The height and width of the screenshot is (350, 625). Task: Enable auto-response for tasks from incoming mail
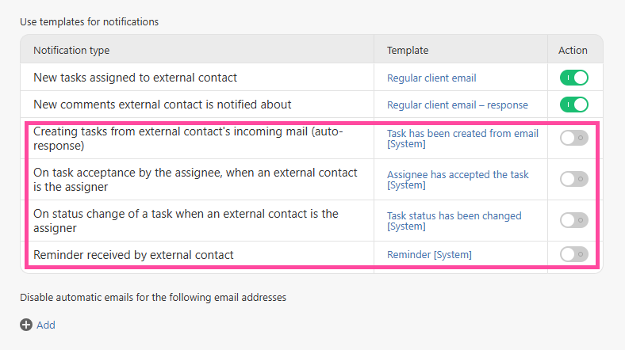coord(573,139)
